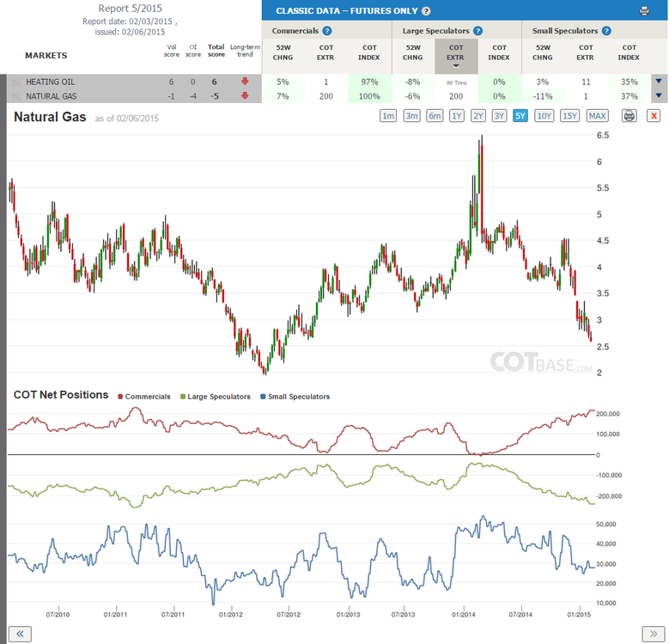
Task: Open the HEATING OIL market row
Action: [x=51, y=82]
